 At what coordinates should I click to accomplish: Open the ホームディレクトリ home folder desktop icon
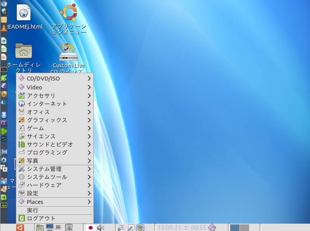[24, 58]
